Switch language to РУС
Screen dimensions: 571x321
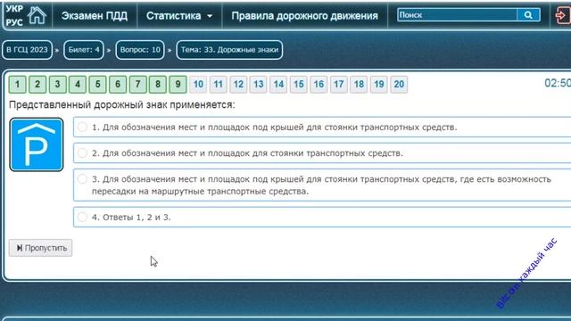click(14, 22)
